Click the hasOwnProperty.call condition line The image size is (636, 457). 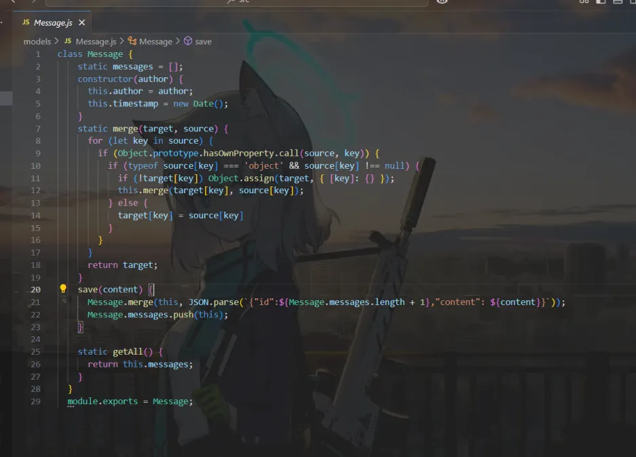[239, 153]
